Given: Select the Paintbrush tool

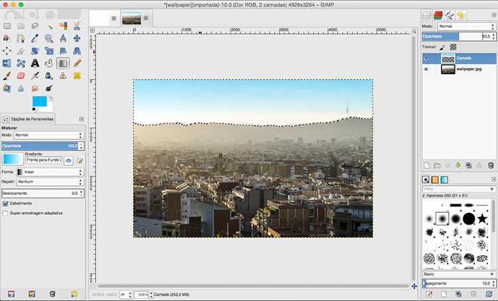Looking at the screenshot, I should [7, 76].
